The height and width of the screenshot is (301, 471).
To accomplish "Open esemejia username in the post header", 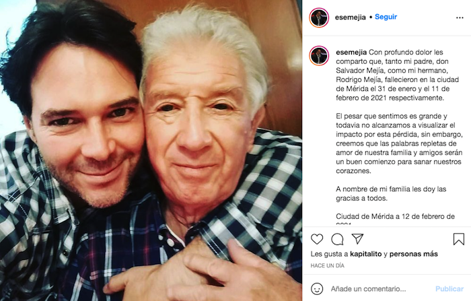I will coord(351,18).
